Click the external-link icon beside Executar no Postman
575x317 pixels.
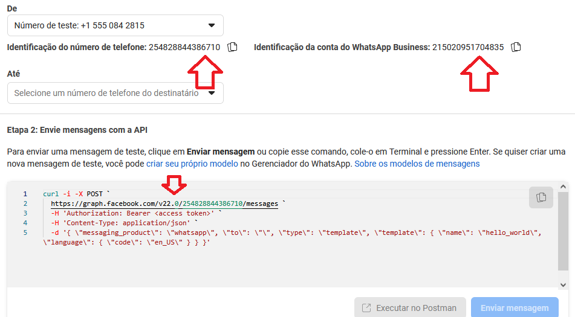click(x=366, y=308)
